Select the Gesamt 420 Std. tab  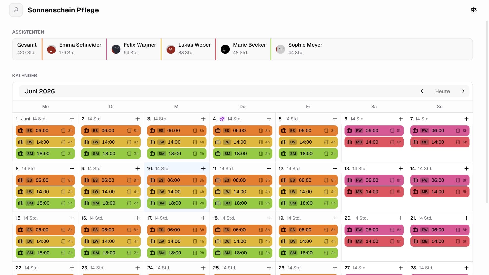pos(27,49)
